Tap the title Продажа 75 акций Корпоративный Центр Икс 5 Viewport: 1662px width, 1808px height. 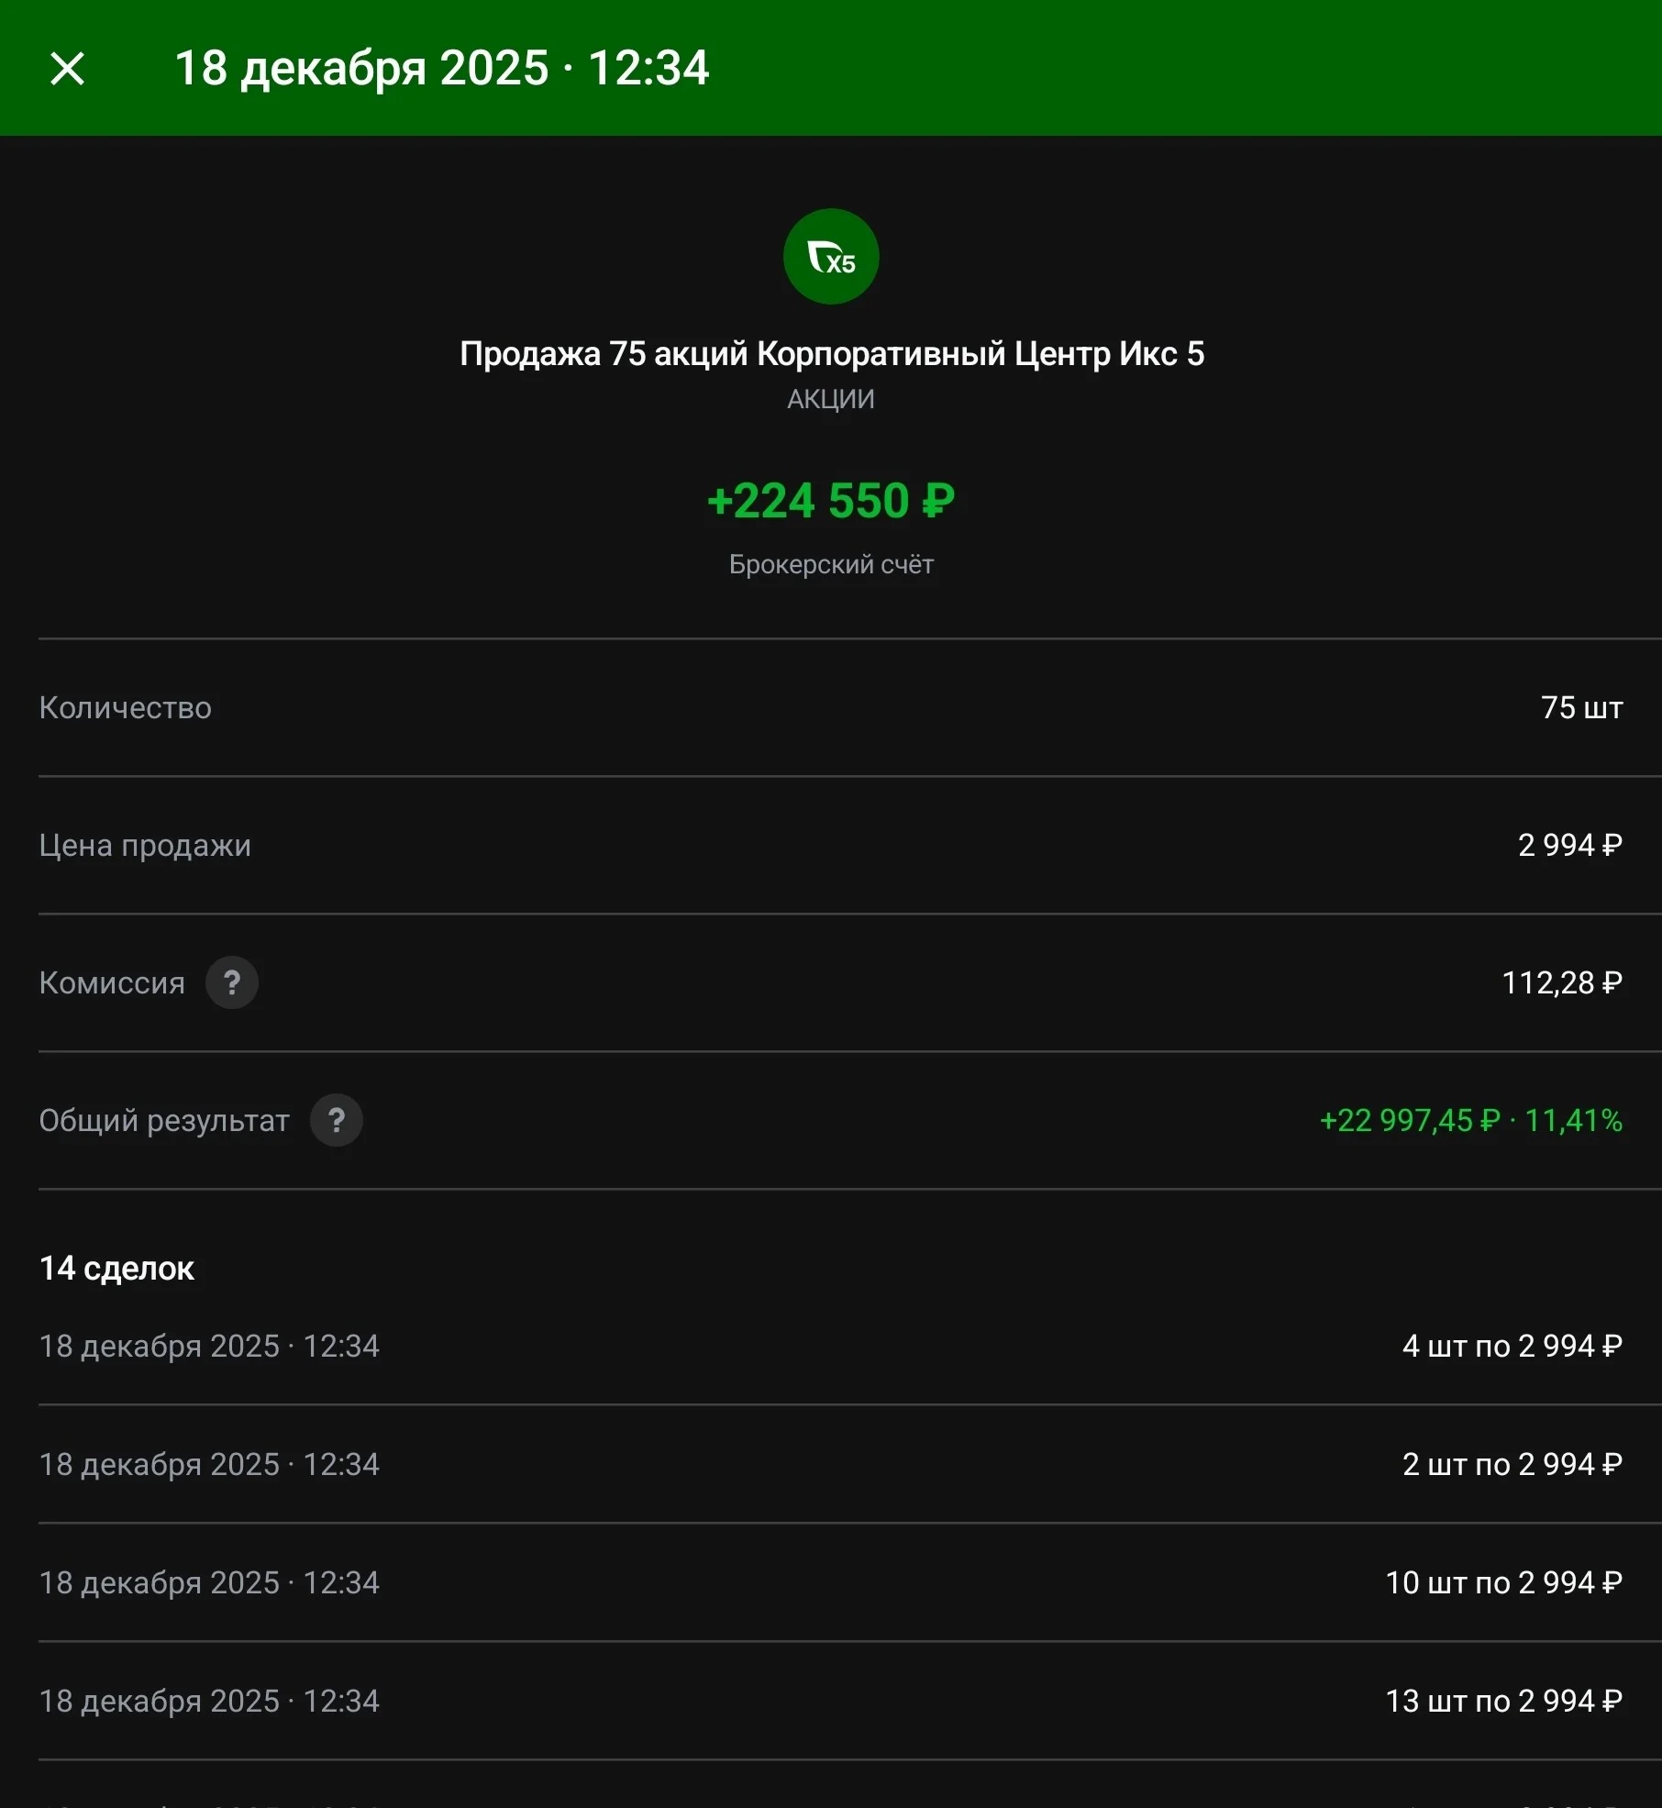tap(832, 354)
